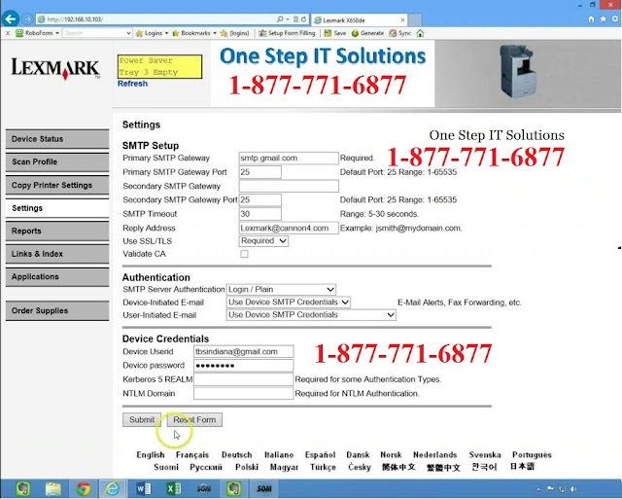Switch language to Deutsch
The image size is (622, 499).
click(237, 455)
